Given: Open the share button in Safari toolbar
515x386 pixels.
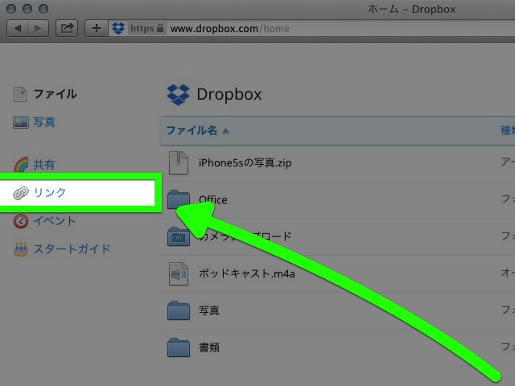Looking at the screenshot, I should (x=67, y=28).
